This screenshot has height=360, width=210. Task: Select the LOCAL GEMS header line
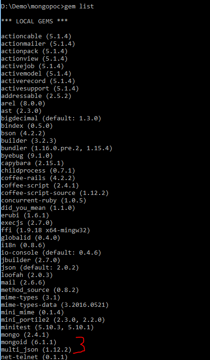coord(34,21)
